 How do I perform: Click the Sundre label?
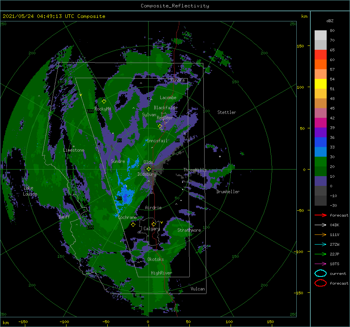118,161
